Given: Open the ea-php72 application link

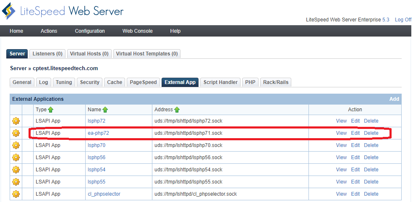Looking at the screenshot, I should [x=98, y=133].
